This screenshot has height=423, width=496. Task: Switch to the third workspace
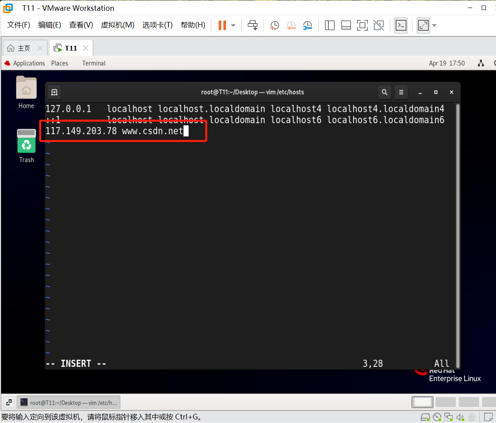tap(469, 402)
